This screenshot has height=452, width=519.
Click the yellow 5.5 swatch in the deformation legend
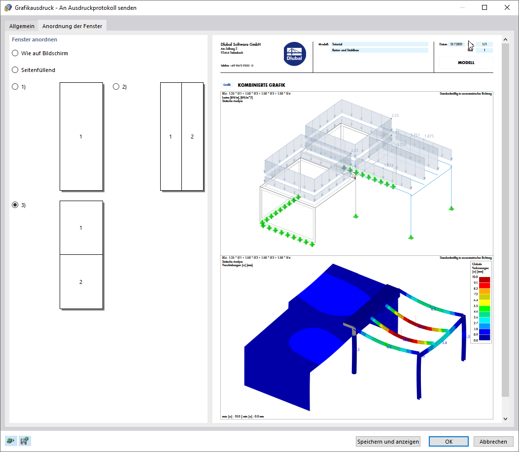click(484, 303)
